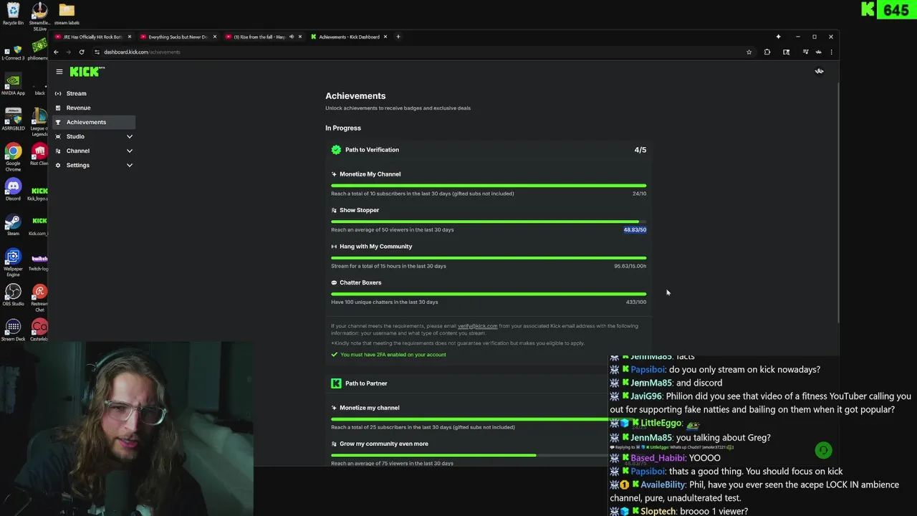This screenshot has height=516, width=917.
Task: Launch League of Legends desktop shortcut
Action: tap(39, 122)
